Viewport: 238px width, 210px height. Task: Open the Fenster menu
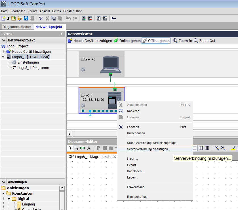tap(68, 11)
